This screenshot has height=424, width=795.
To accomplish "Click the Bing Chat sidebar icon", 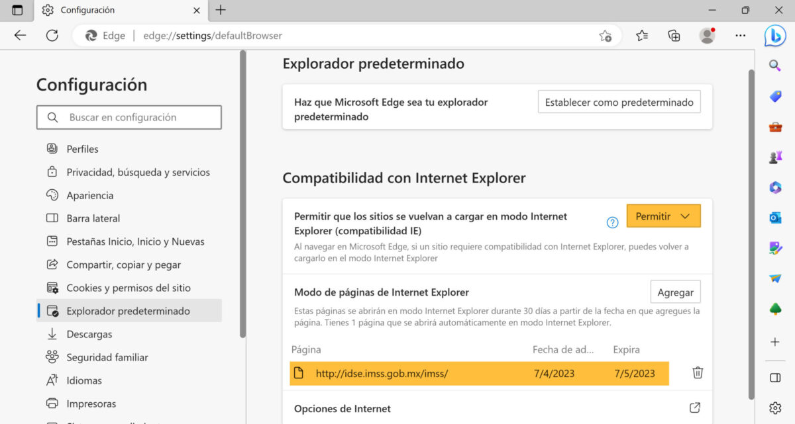I will [775, 36].
